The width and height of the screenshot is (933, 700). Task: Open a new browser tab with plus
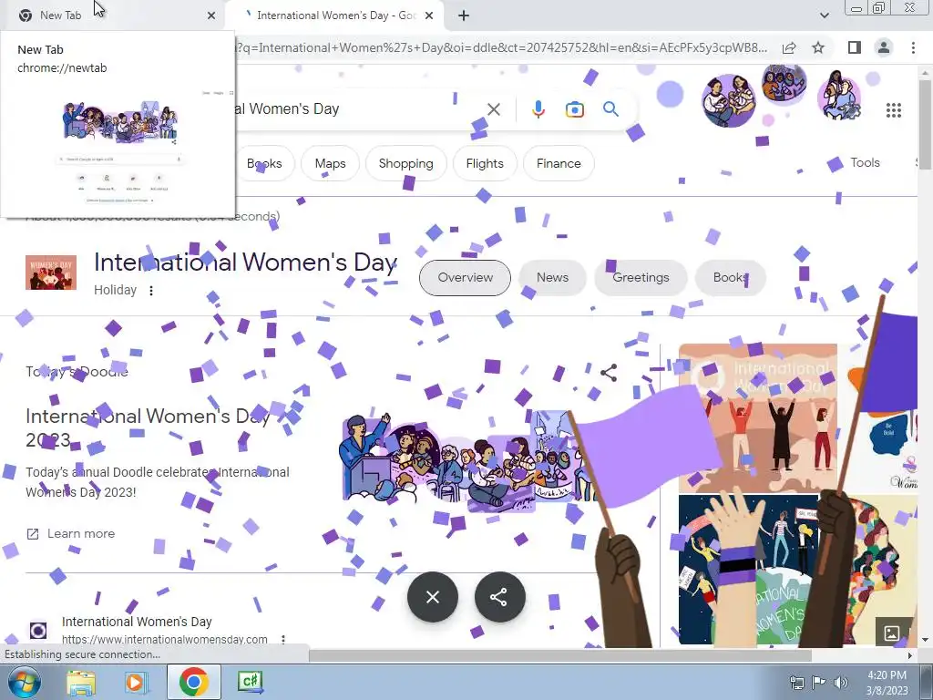464,15
